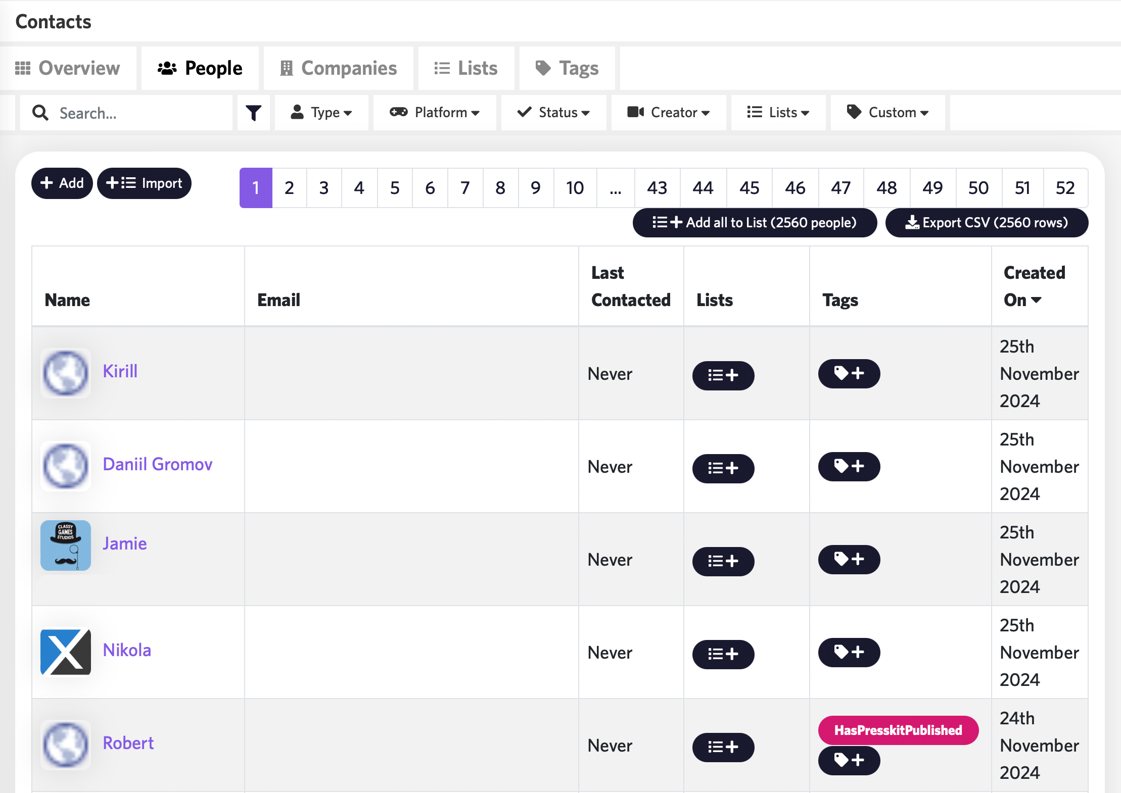Go to page 52 of results
1121x793 pixels.
pos(1065,188)
